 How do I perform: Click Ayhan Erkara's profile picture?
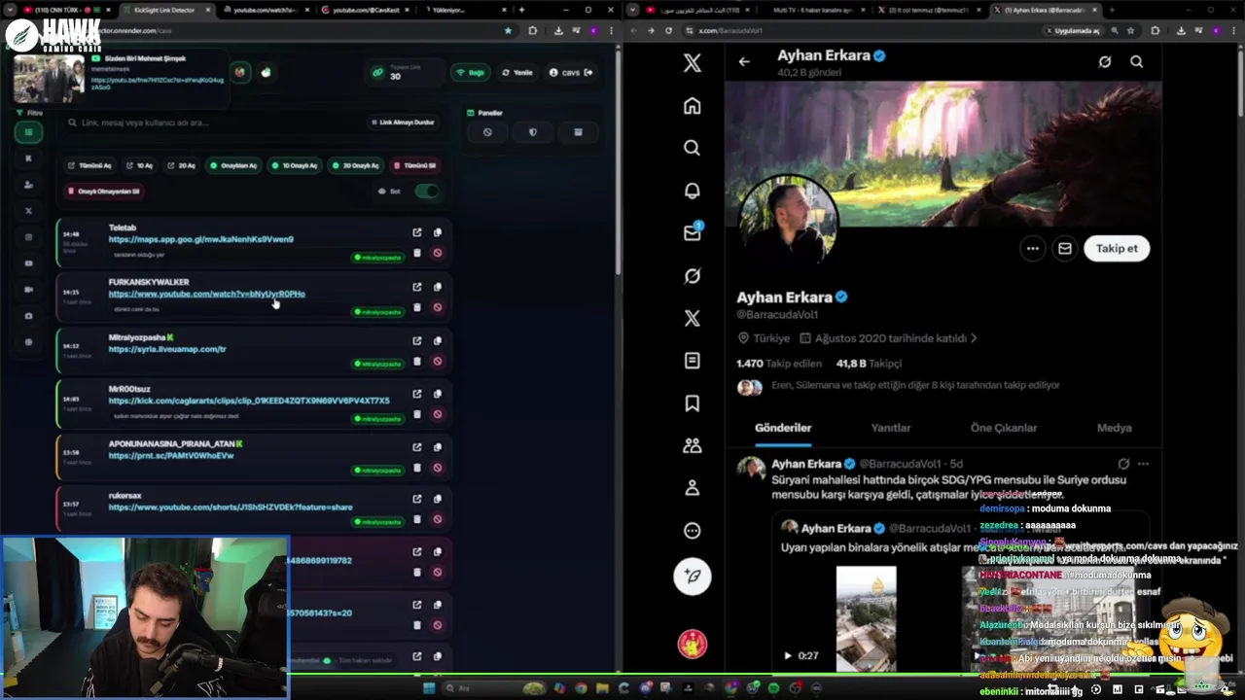click(789, 222)
